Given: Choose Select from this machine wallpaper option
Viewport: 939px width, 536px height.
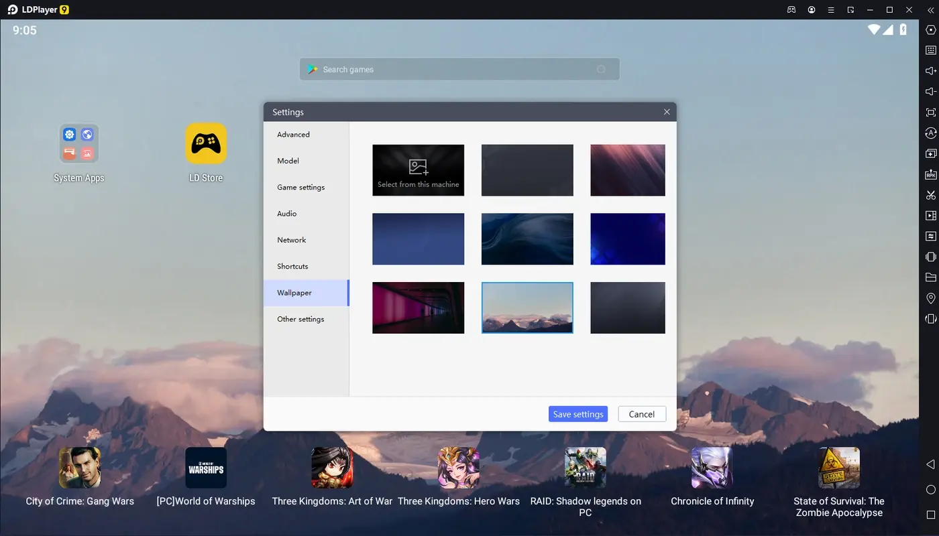Looking at the screenshot, I should [x=418, y=170].
